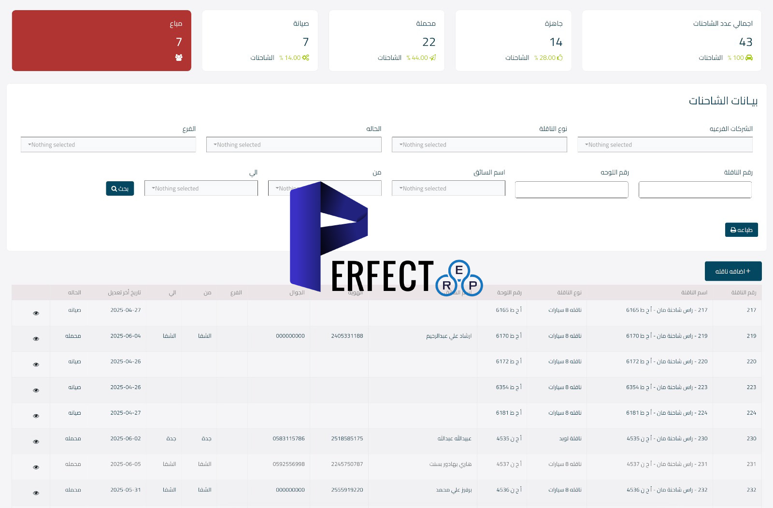The height and width of the screenshot is (508, 773).
Task: Click date 2025-05-31 in row 232
Action: pyautogui.click(x=126, y=490)
